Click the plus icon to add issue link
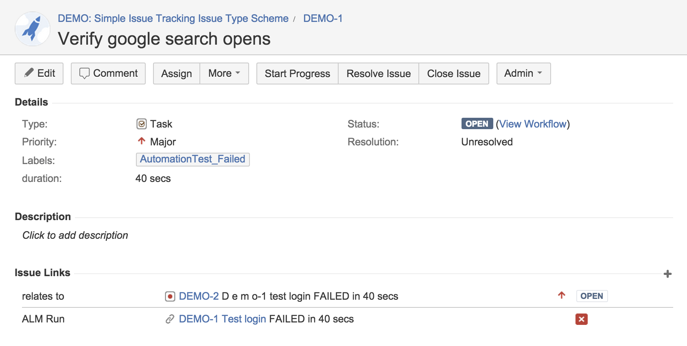The width and height of the screenshot is (687, 346). tap(667, 274)
